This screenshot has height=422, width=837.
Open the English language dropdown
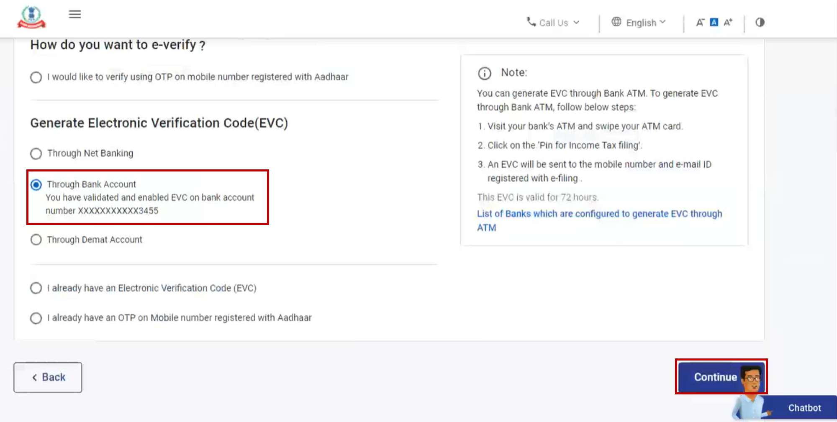tap(663, 22)
